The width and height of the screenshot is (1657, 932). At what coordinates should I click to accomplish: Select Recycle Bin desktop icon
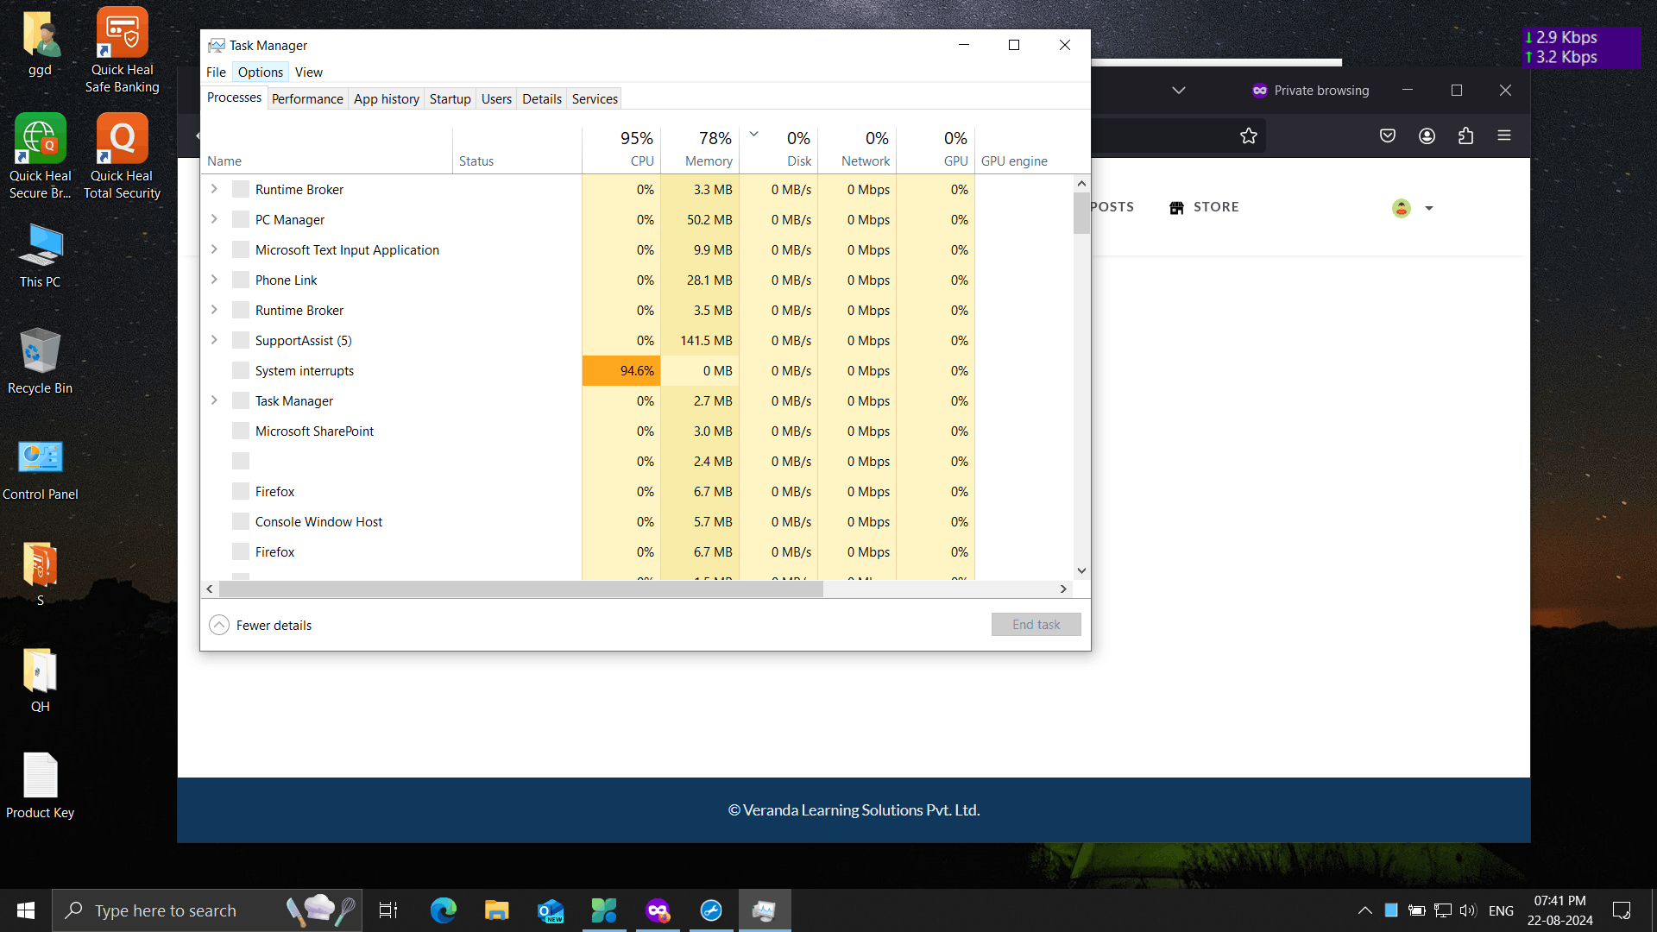40,362
